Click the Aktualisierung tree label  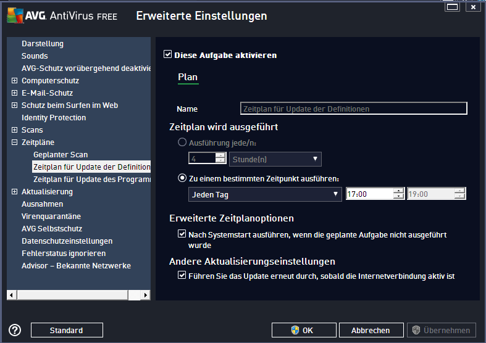(47, 192)
